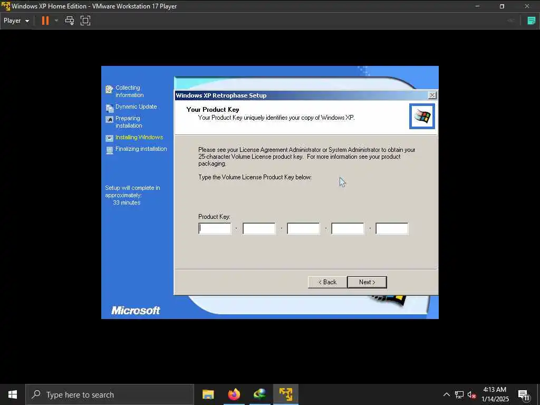Viewport: 540px width, 405px height.
Task: Go to the next setup step
Action: (x=367, y=282)
